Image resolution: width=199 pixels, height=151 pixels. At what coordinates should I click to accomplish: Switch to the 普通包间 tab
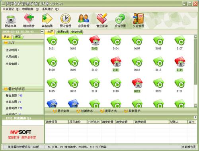(x=63, y=32)
